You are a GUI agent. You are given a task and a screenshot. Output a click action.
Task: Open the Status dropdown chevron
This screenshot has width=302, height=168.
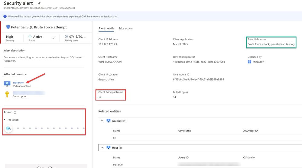point(53,38)
